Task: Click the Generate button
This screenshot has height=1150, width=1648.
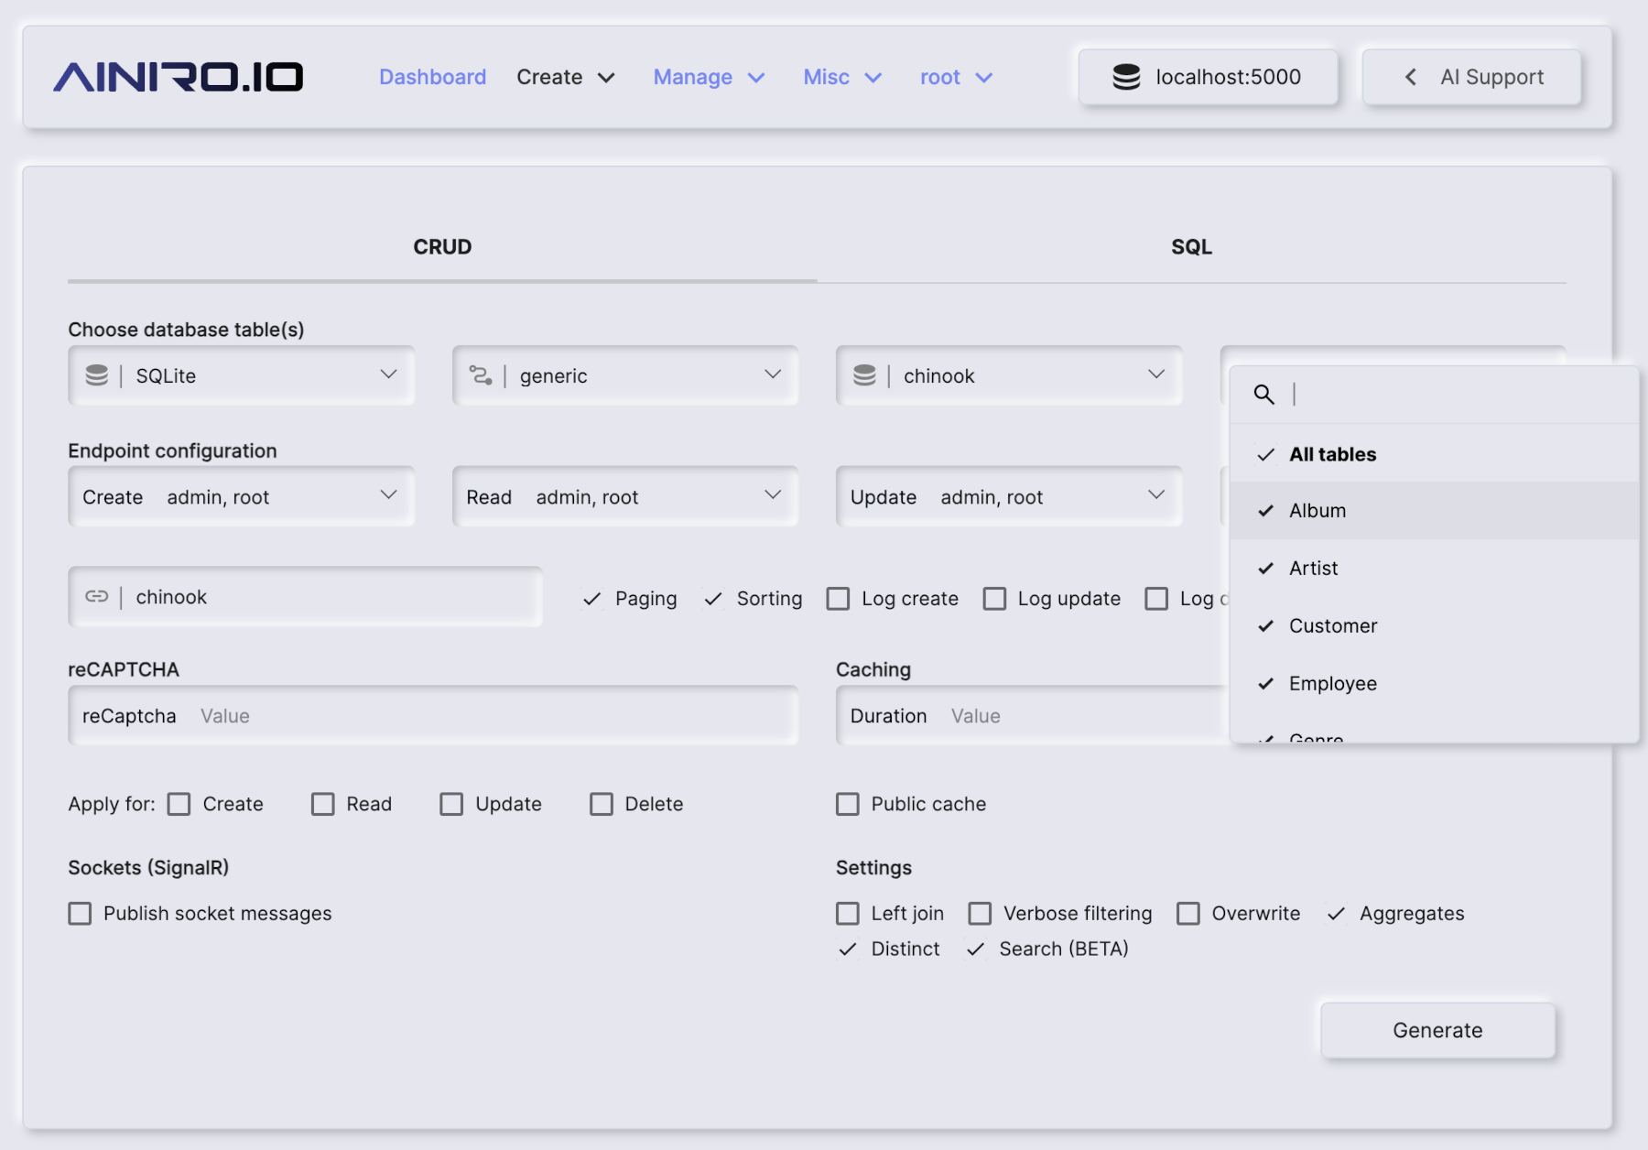Action: pyautogui.click(x=1437, y=1029)
